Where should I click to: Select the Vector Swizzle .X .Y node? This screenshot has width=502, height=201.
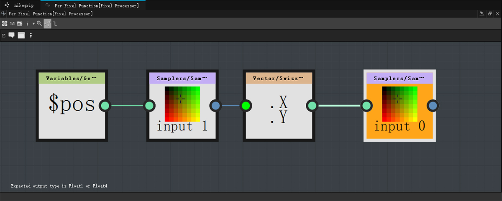pos(279,105)
